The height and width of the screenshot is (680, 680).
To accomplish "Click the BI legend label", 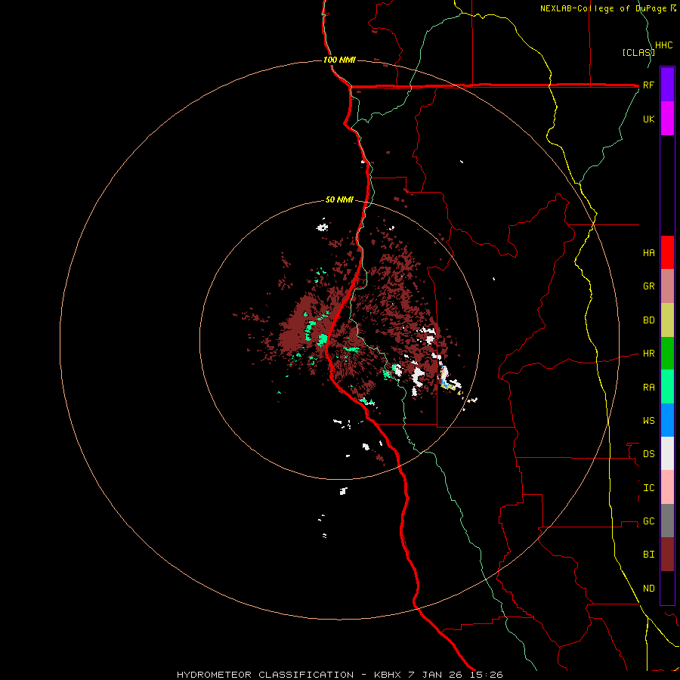I will click(648, 555).
